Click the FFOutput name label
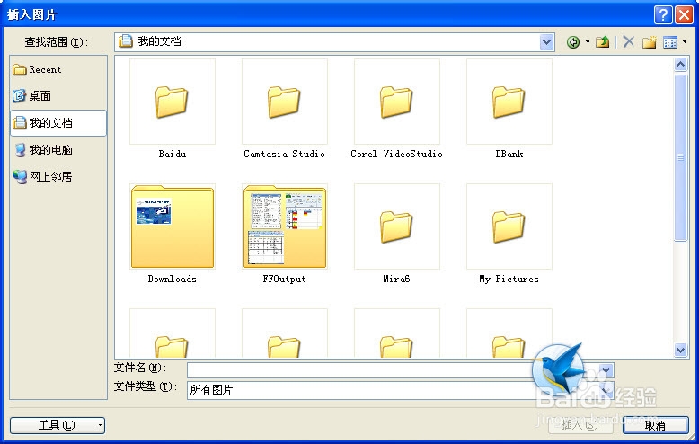Viewport: 699px width, 444px height. [285, 279]
